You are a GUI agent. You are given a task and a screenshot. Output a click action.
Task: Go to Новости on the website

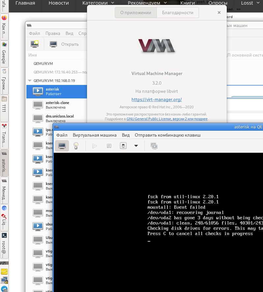[x=59, y=3]
